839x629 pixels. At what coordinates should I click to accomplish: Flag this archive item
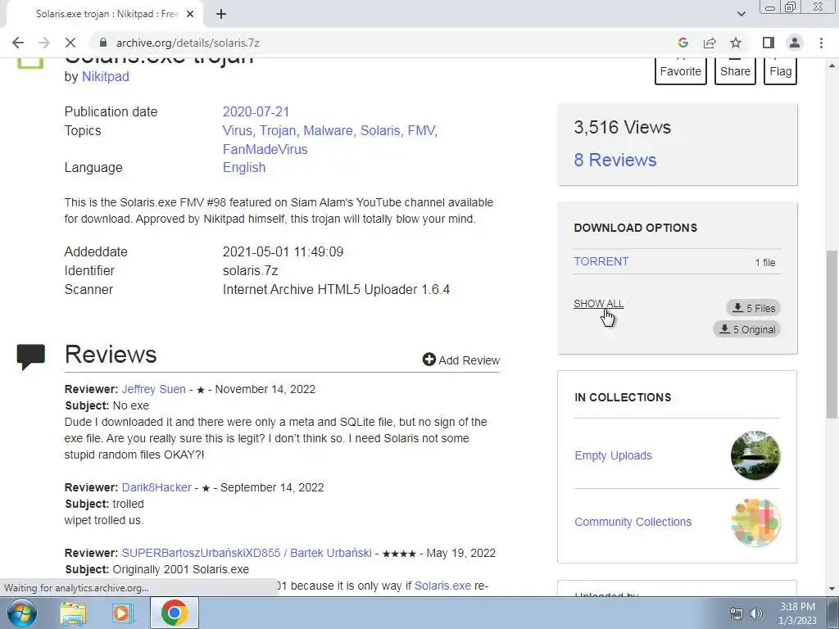coord(780,71)
